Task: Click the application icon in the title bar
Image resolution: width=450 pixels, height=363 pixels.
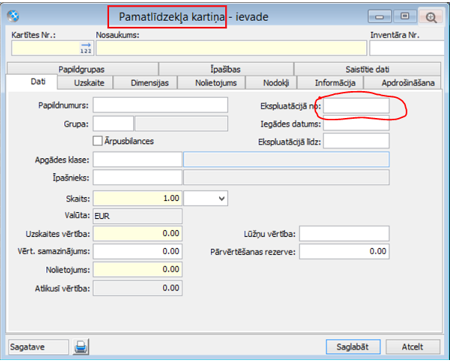Action: (x=13, y=16)
